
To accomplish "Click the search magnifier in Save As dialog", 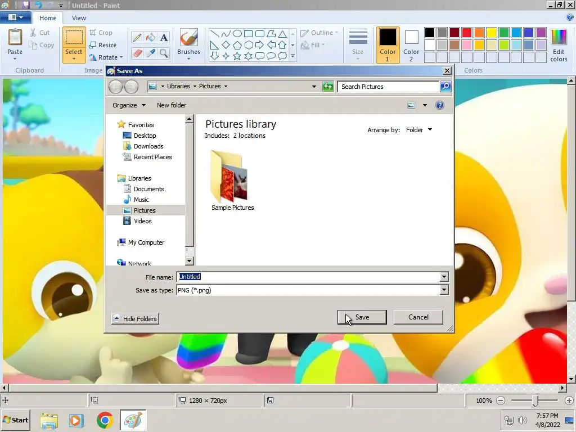I will 445,86.
